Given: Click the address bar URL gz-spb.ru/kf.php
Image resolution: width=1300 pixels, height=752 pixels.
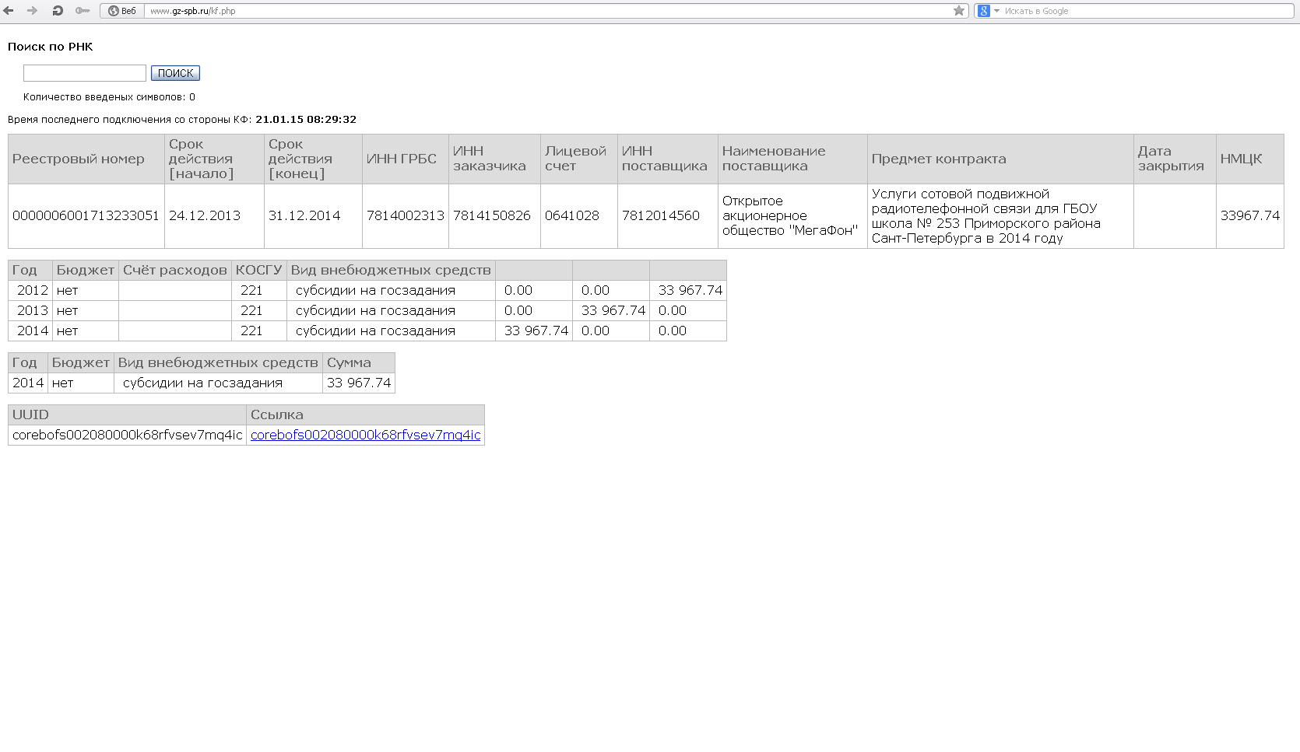Looking at the screenshot, I should [193, 11].
